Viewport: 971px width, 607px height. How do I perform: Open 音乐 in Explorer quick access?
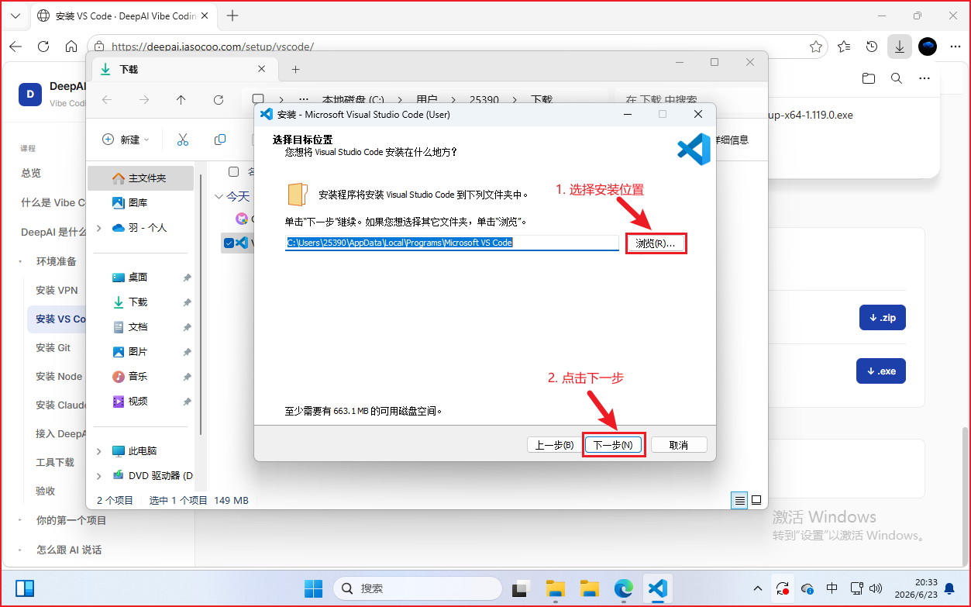click(x=138, y=376)
